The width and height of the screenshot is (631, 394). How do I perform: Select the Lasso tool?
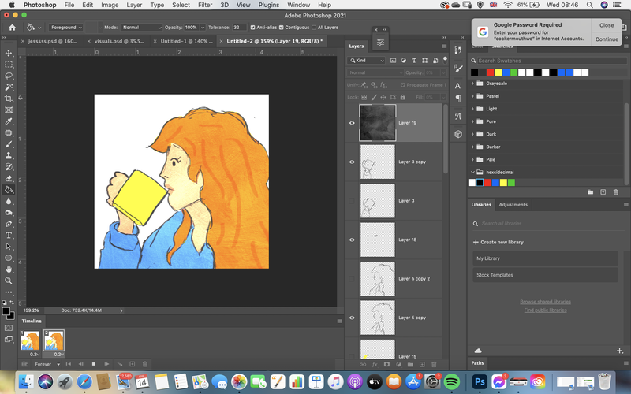pos(9,76)
